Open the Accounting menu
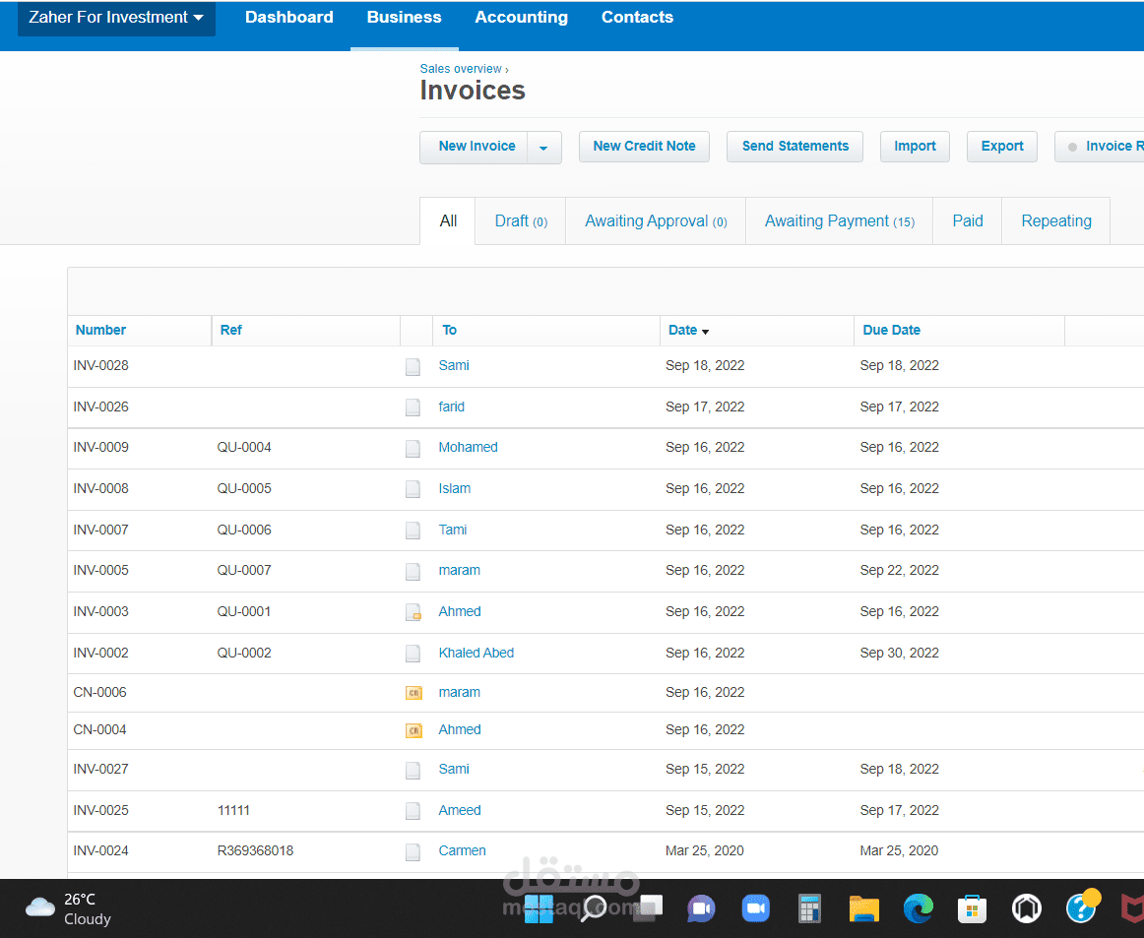1144x938 pixels. 521,17
